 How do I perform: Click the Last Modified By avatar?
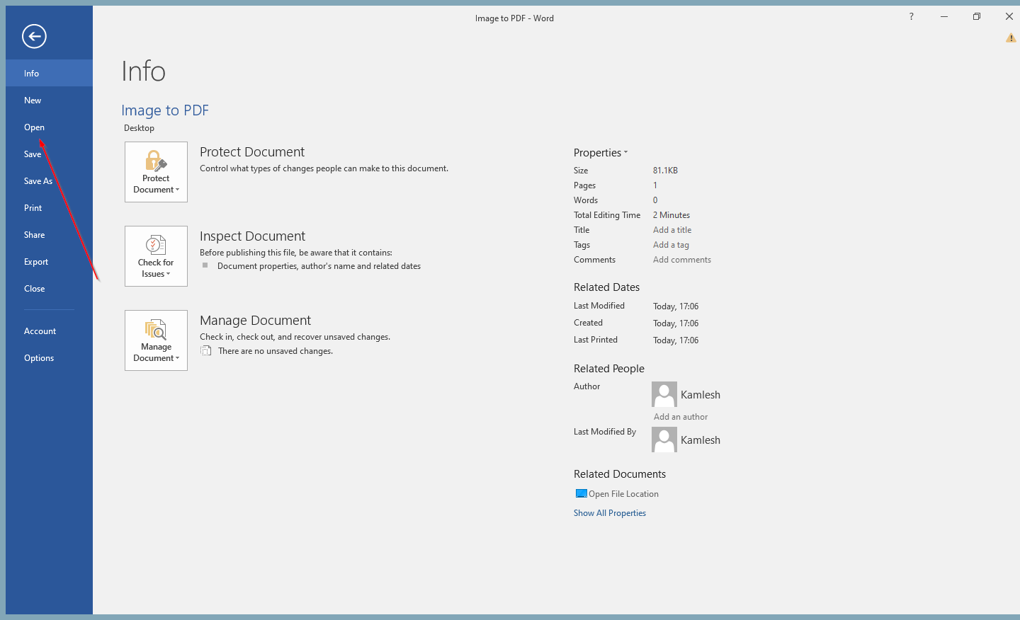point(664,440)
